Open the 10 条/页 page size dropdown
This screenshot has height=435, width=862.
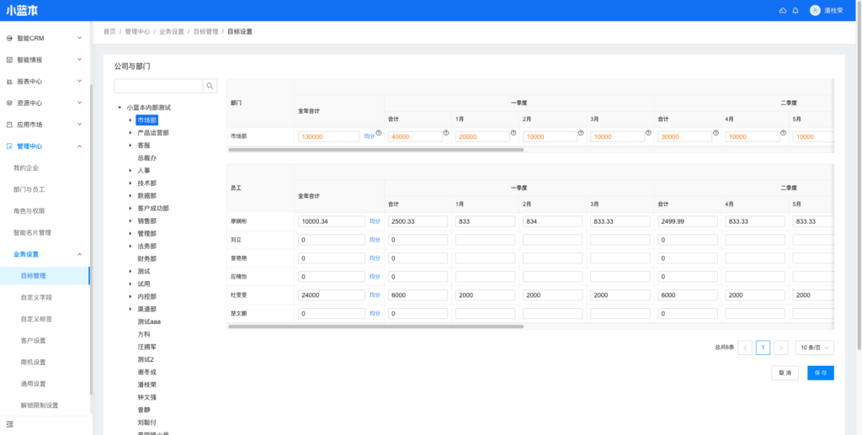point(814,347)
